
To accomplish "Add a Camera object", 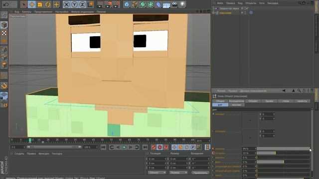I will pyautogui.click(x=174, y=4).
